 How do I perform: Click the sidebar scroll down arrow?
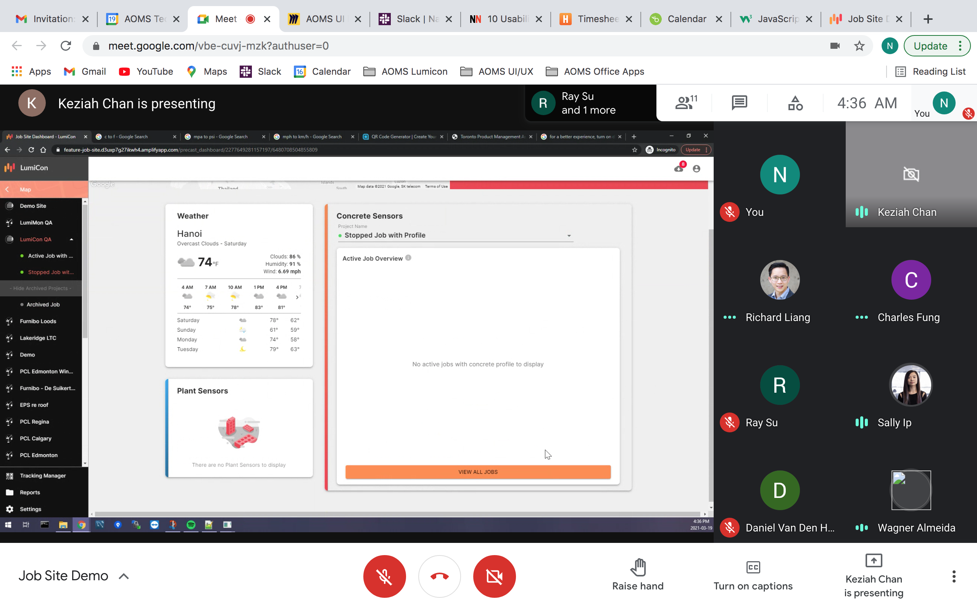click(85, 464)
